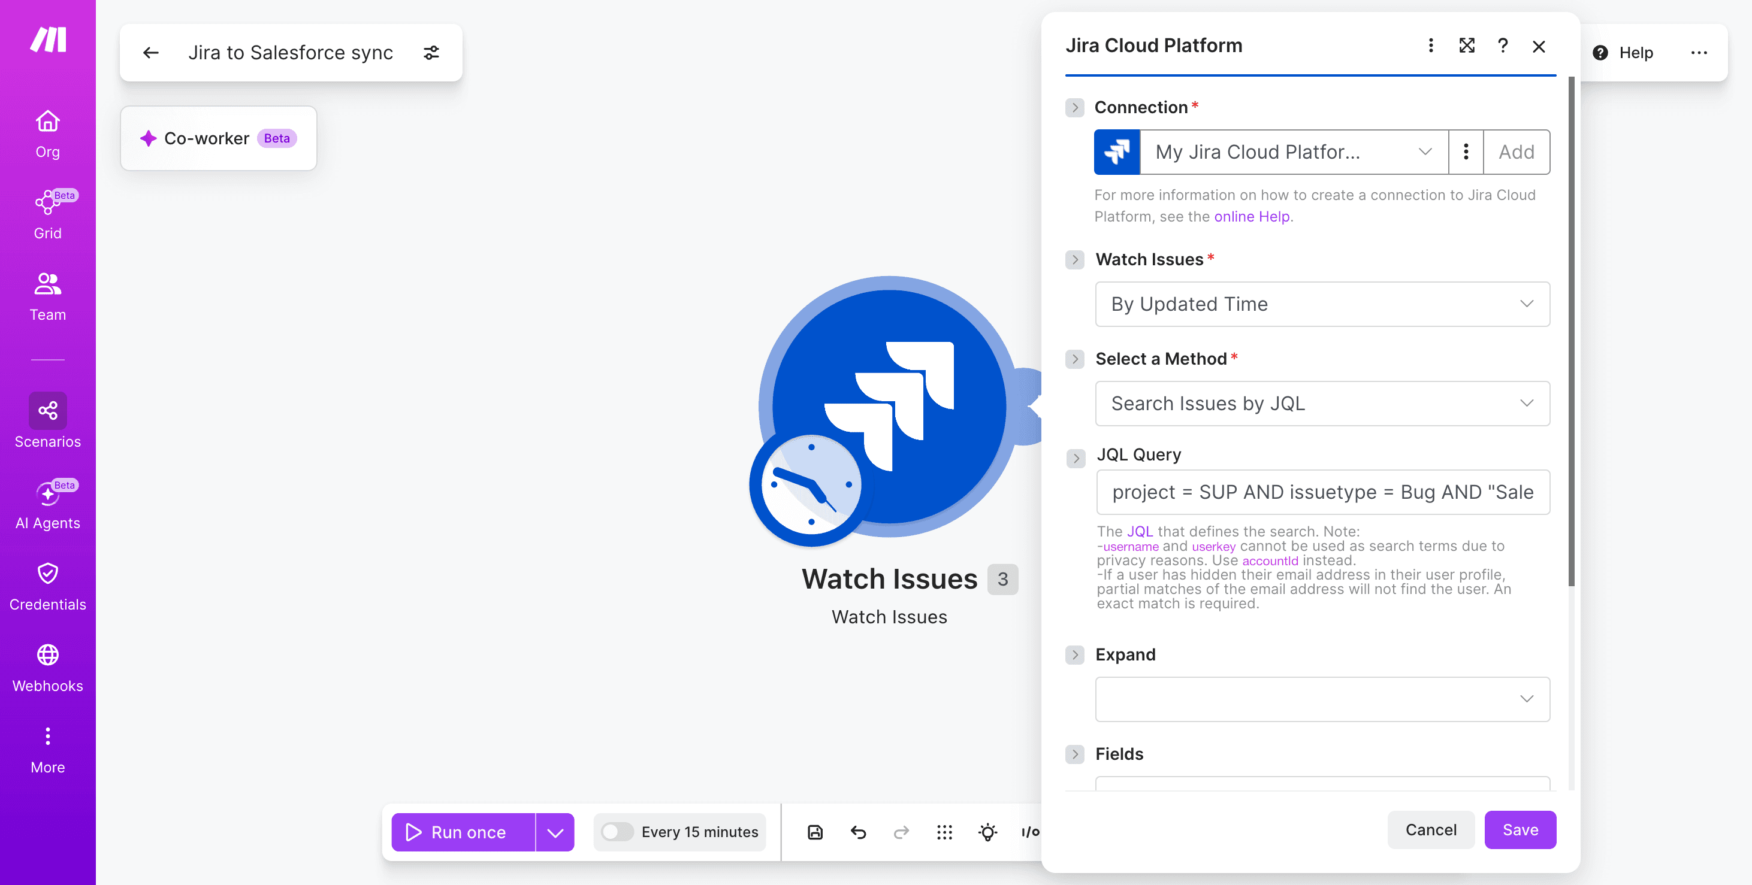Follow the userkey link in the note

click(1213, 547)
